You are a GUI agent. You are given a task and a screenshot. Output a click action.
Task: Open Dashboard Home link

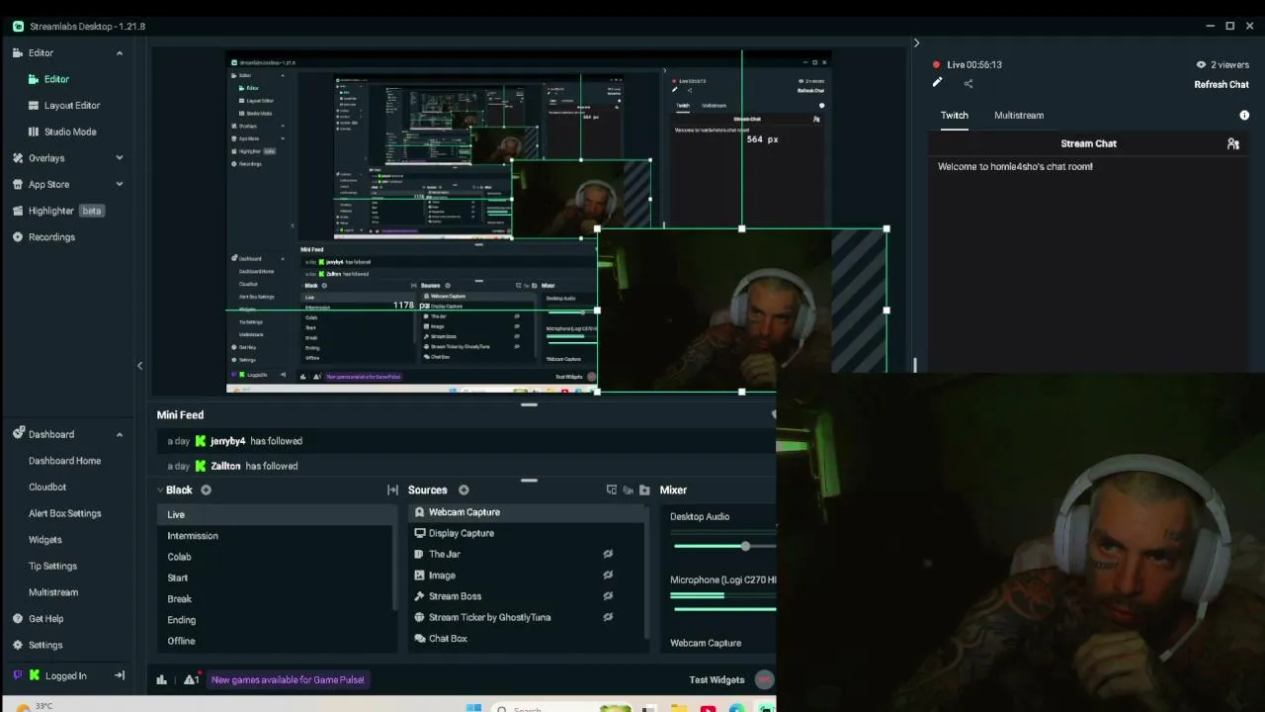[x=64, y=461]
